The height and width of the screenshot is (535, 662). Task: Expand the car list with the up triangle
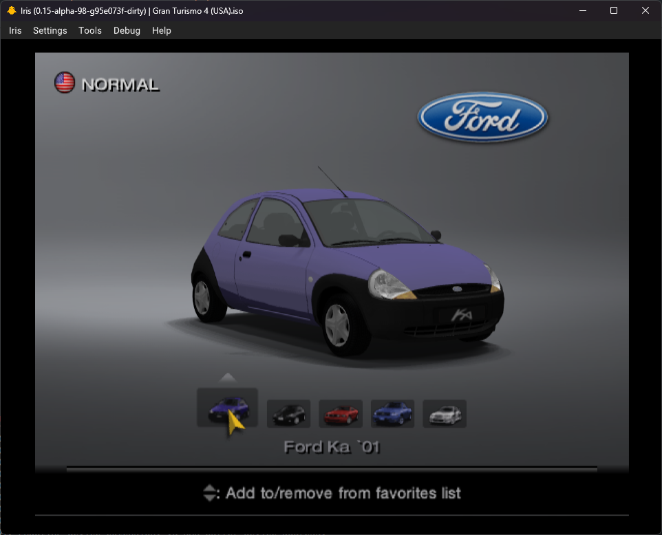point(227,377)
